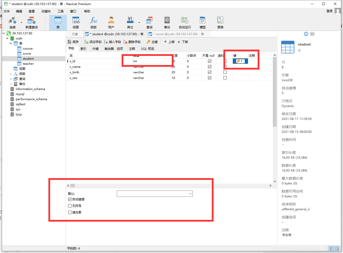Click the horizontal scrollbar thumb below the field grid
Screen dimensions: 343x253
[x=73, y=186]
